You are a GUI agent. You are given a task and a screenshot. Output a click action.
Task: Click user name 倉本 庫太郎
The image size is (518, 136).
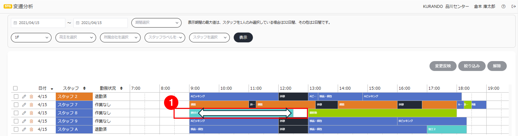tap(485, 6)
